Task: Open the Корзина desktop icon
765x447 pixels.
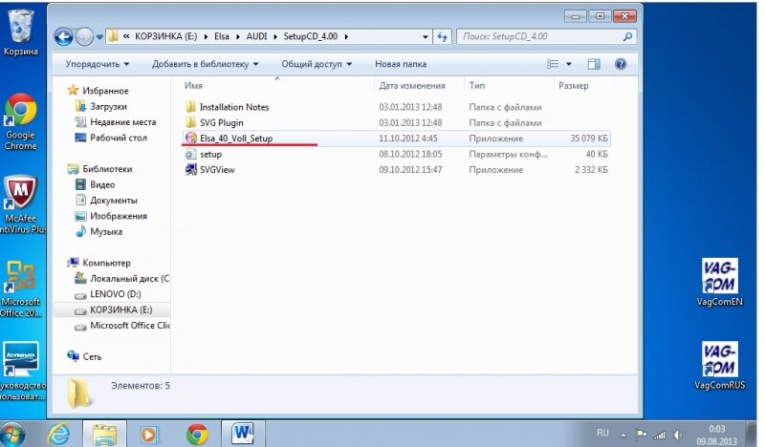Action: tap(20, 32)
